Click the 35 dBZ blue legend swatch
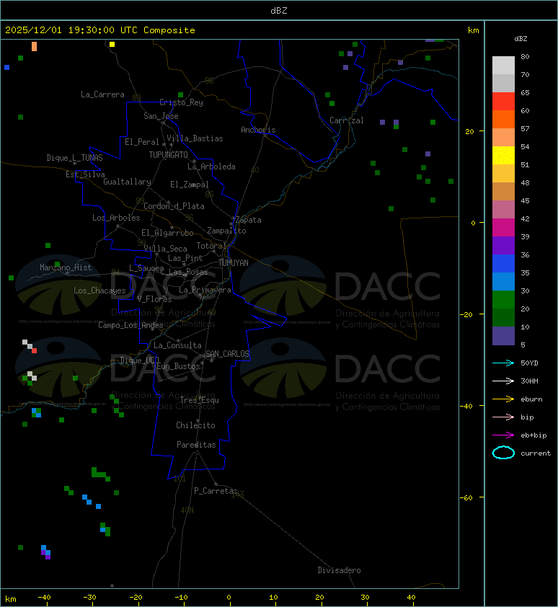 pyautogui.click(x=503, y=264)
